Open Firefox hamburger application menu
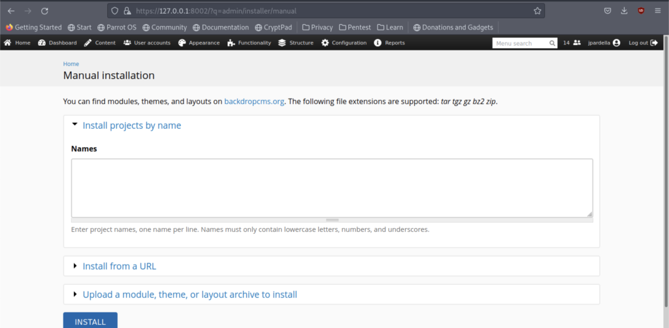Image resolution: width=669 pixels, height=328 pixels. coord(657,11)
